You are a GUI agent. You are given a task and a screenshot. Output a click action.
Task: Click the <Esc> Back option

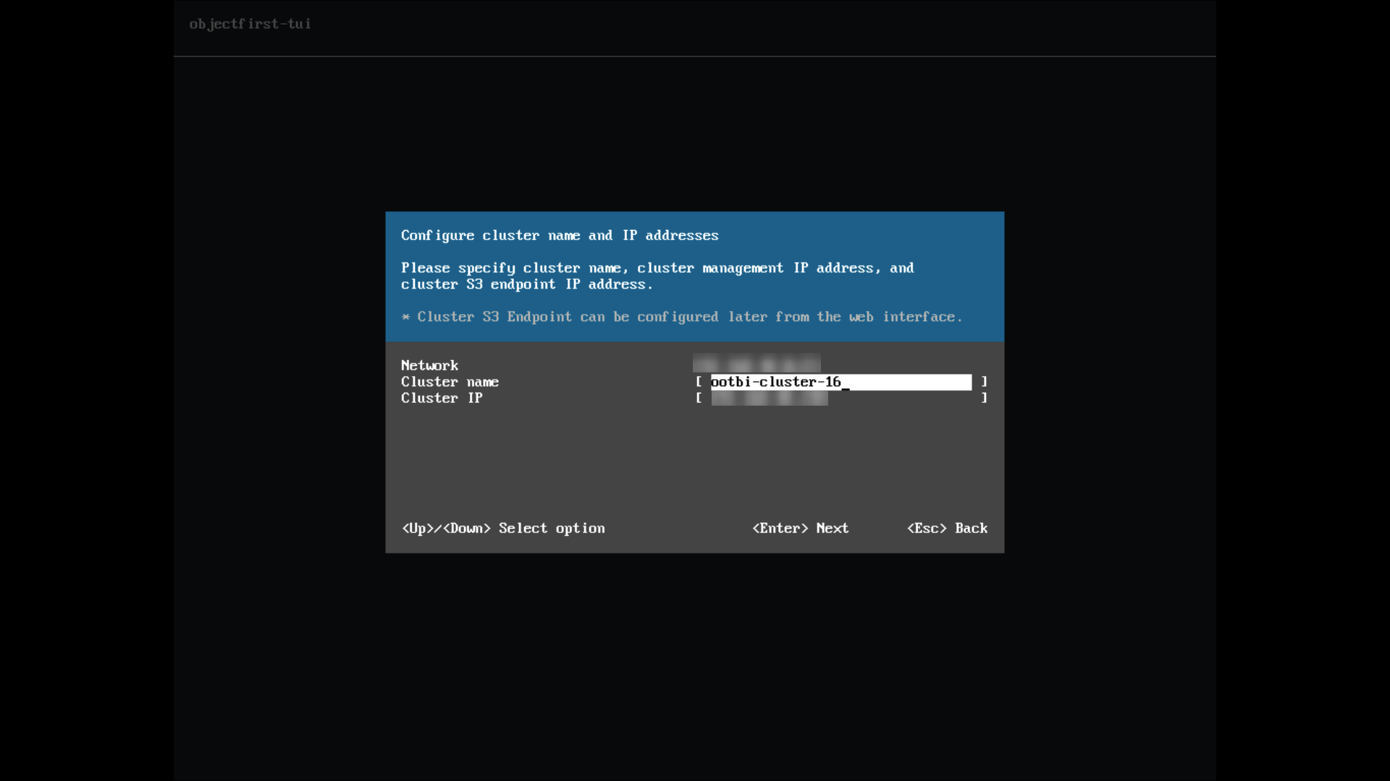[x=947, y=528]
